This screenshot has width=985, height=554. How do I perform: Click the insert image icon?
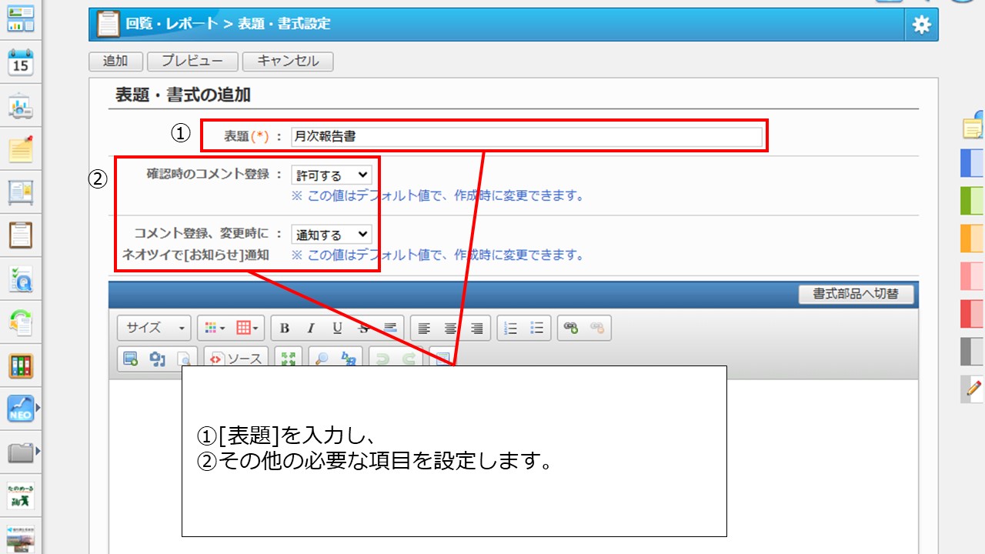[131, 359]
